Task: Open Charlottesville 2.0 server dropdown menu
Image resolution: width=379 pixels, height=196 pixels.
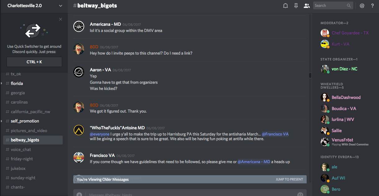Action: point(60,6)
